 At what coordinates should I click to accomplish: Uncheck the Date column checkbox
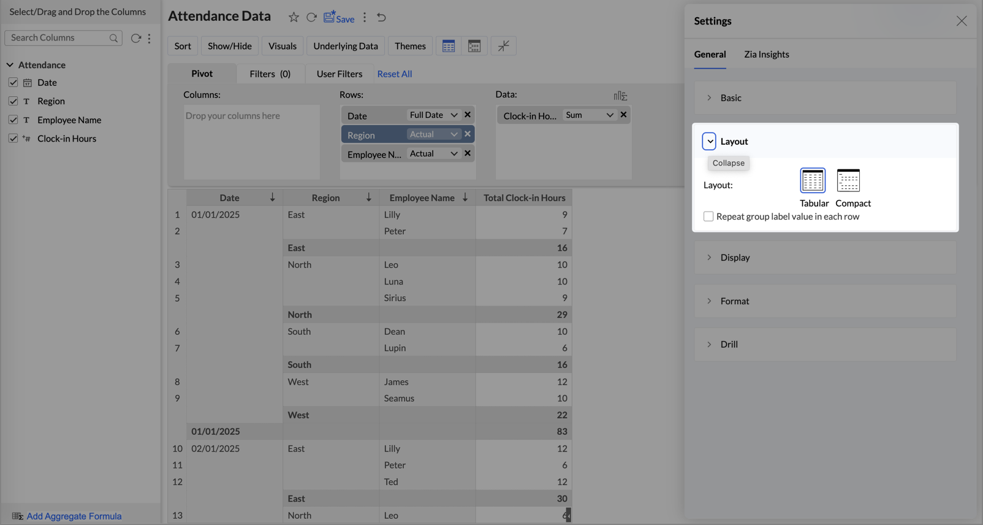(x=13, y=82)
